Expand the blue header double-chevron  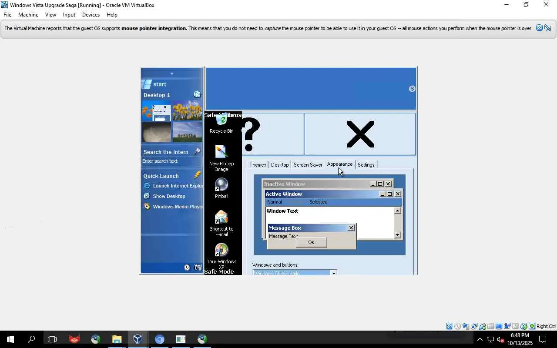tap(413, 89)
